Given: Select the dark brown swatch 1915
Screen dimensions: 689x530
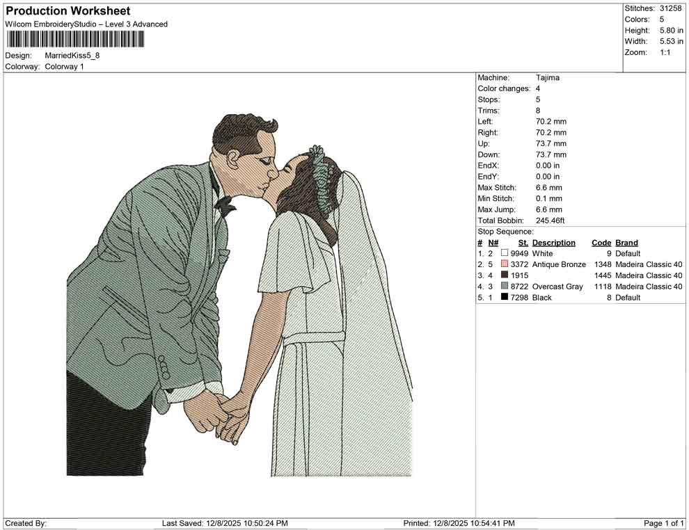Looking at the screenshot, I should [x=505, y=275].
